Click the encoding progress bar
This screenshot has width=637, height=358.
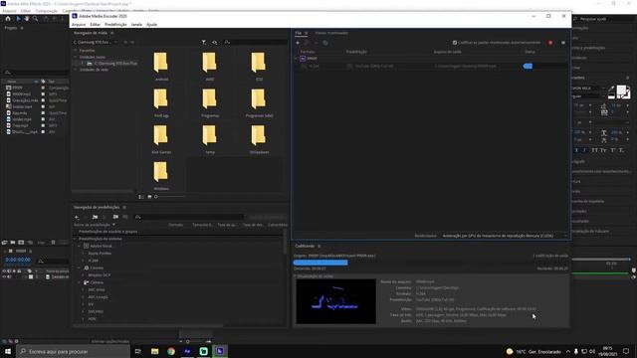coord(431,263)
